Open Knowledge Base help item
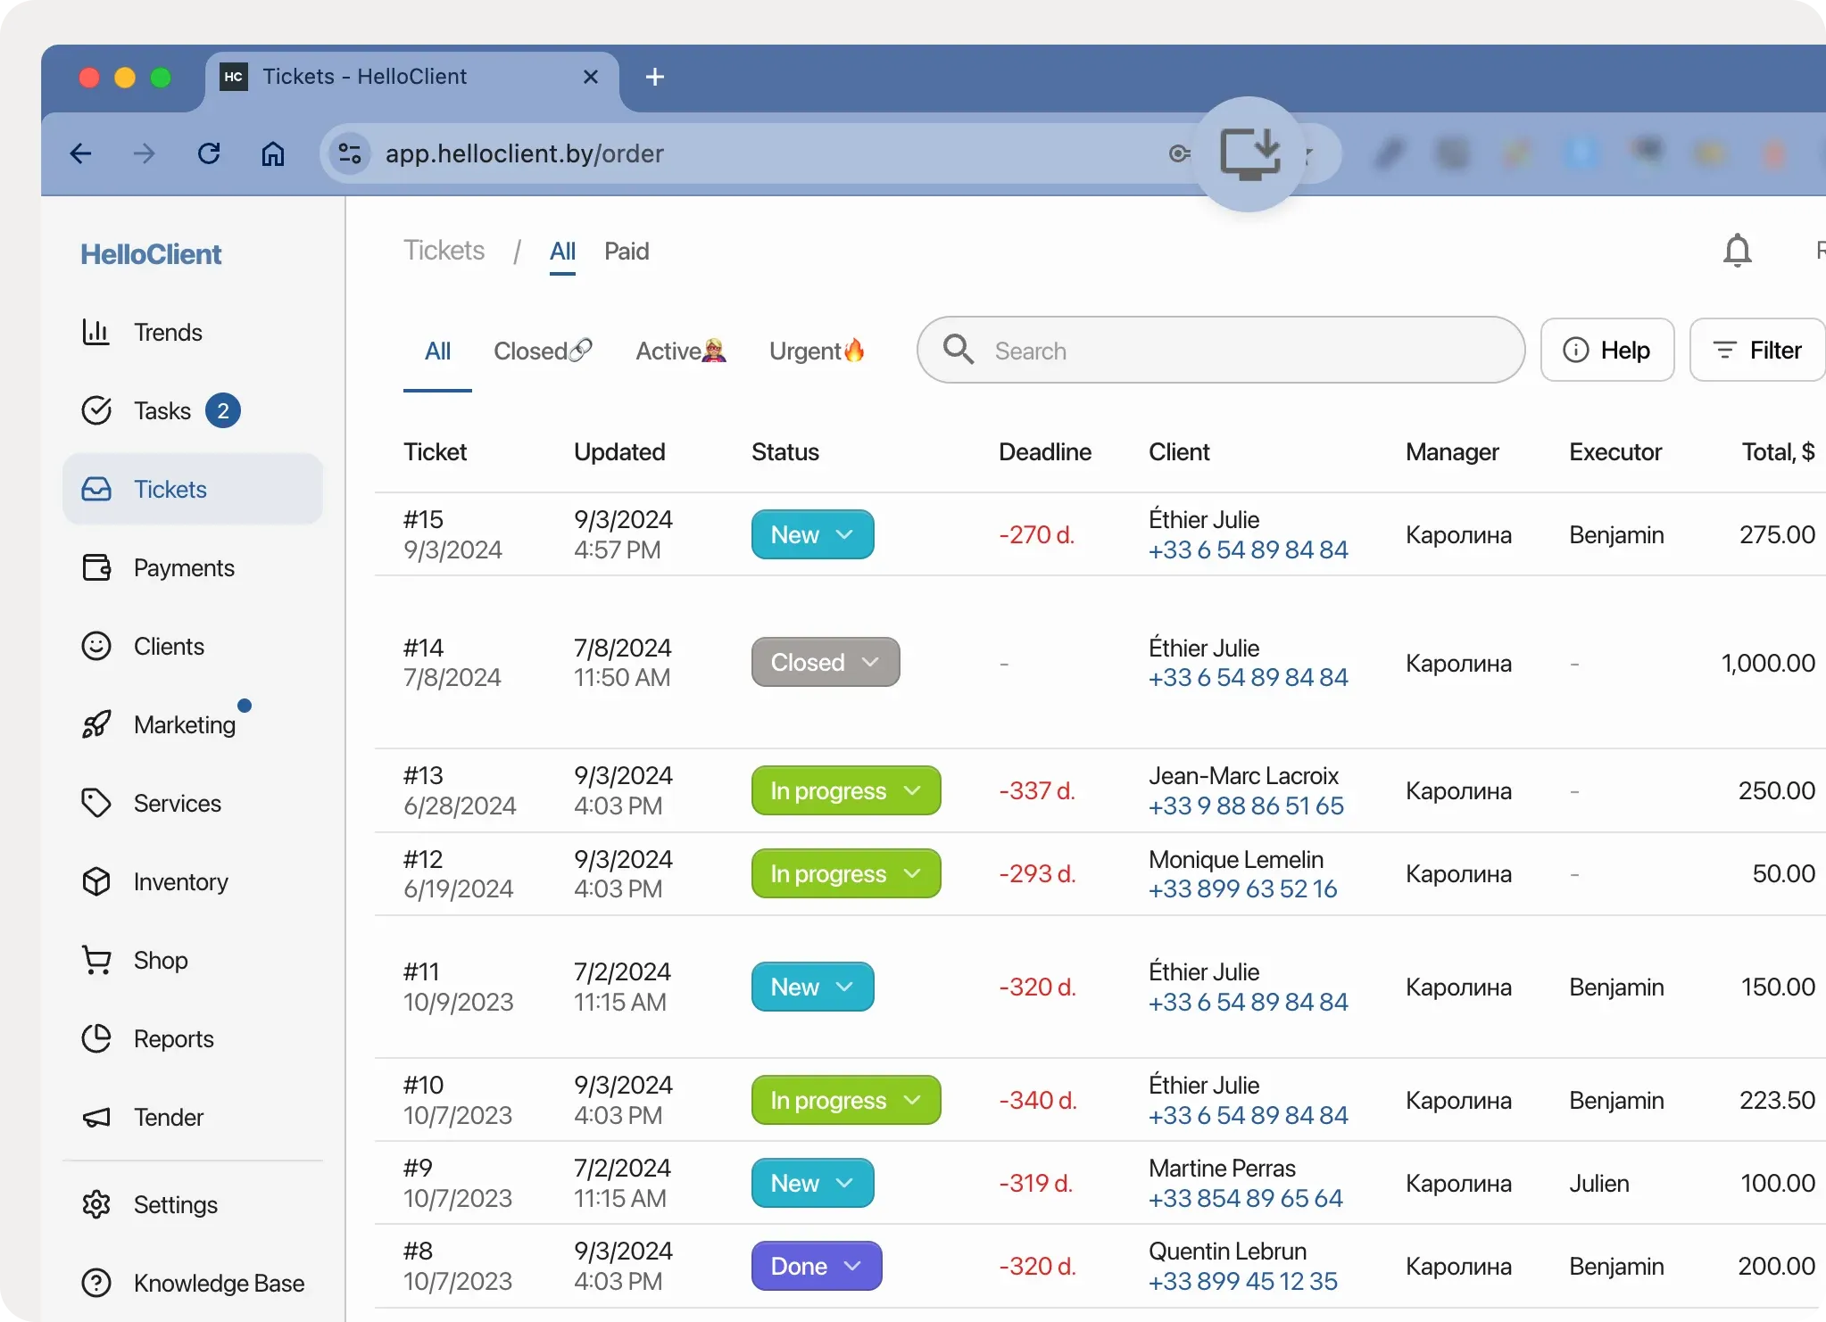This screenshot has height=1322, width=1826. click(219, 1284)
